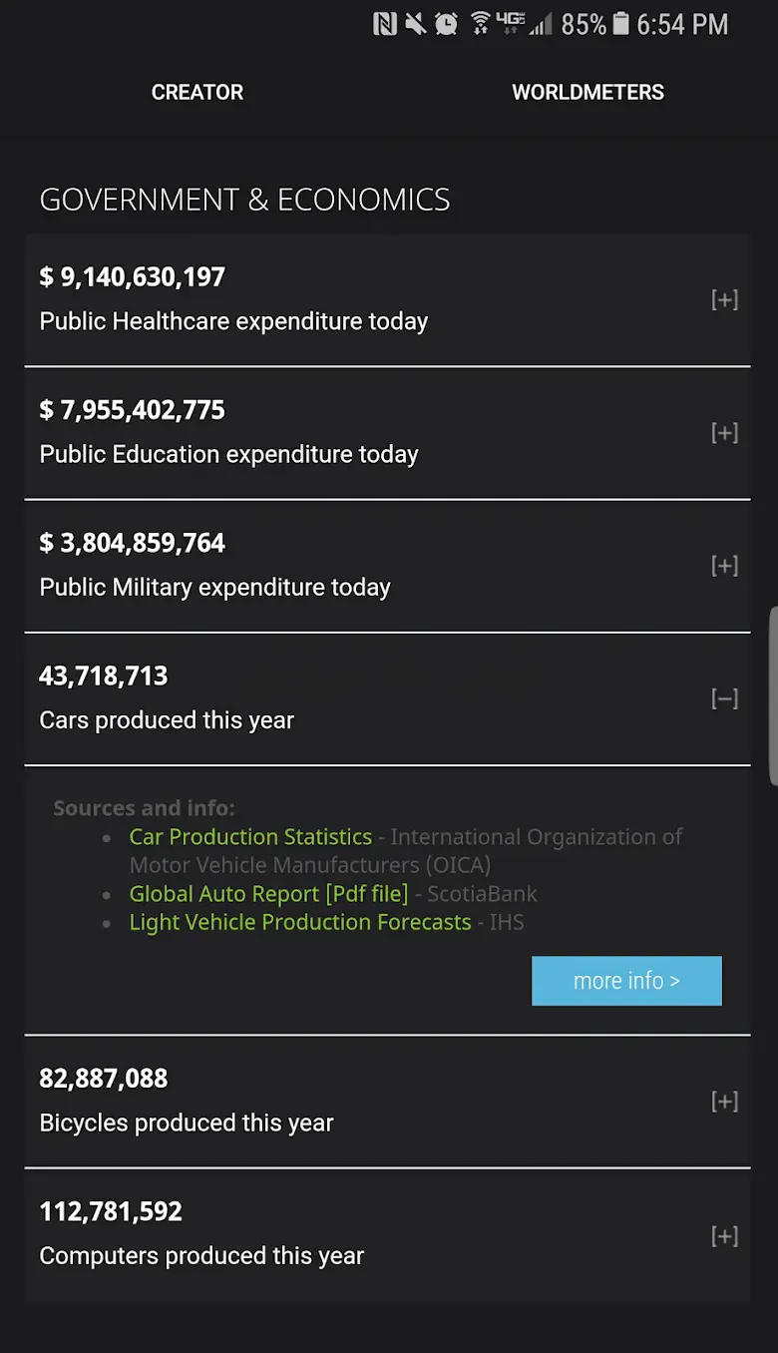Switch to the WORLDMETERS tab

(x=587, y=93)
